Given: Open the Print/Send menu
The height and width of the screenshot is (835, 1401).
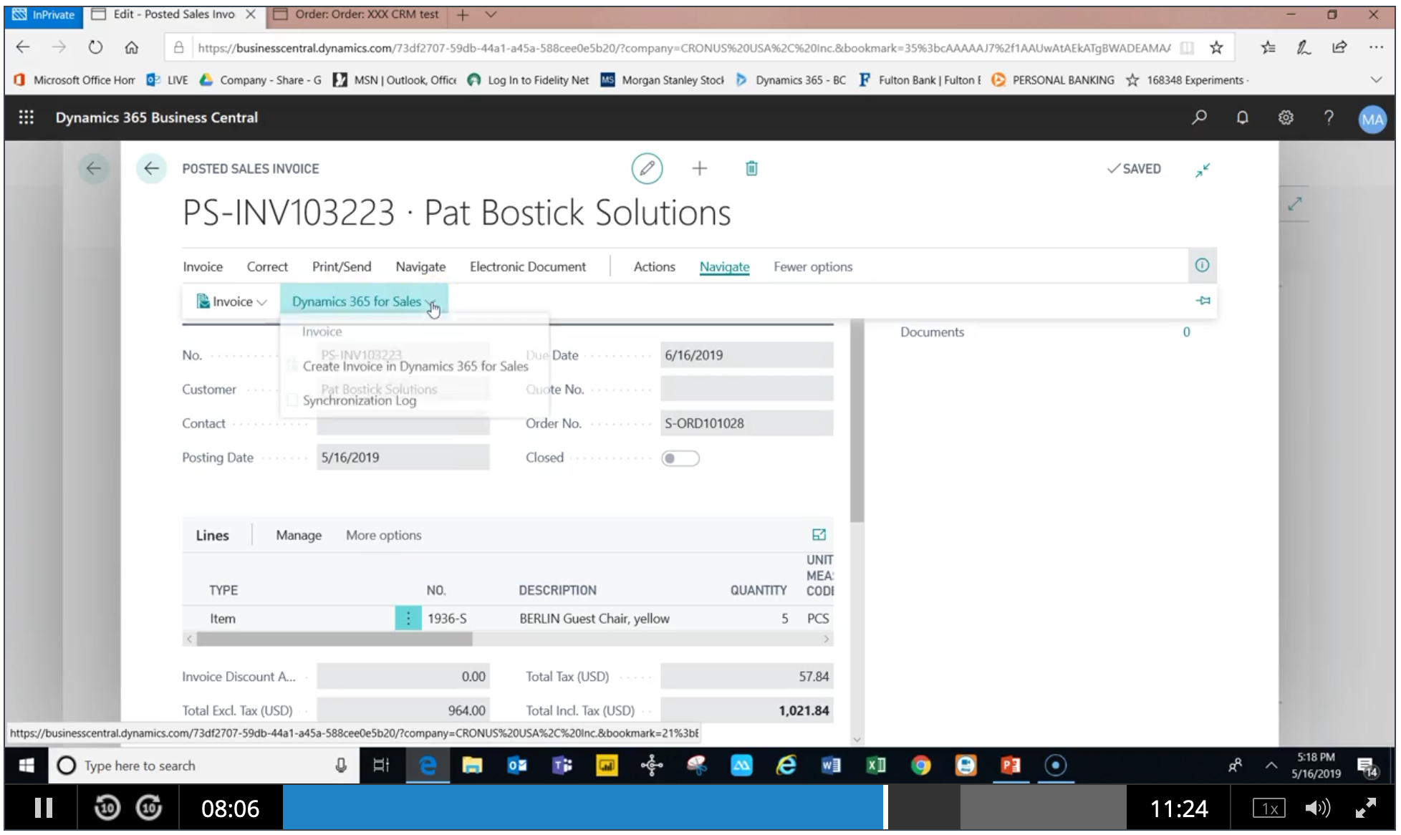Looking at the screenshot, I should tap(342, 266).
